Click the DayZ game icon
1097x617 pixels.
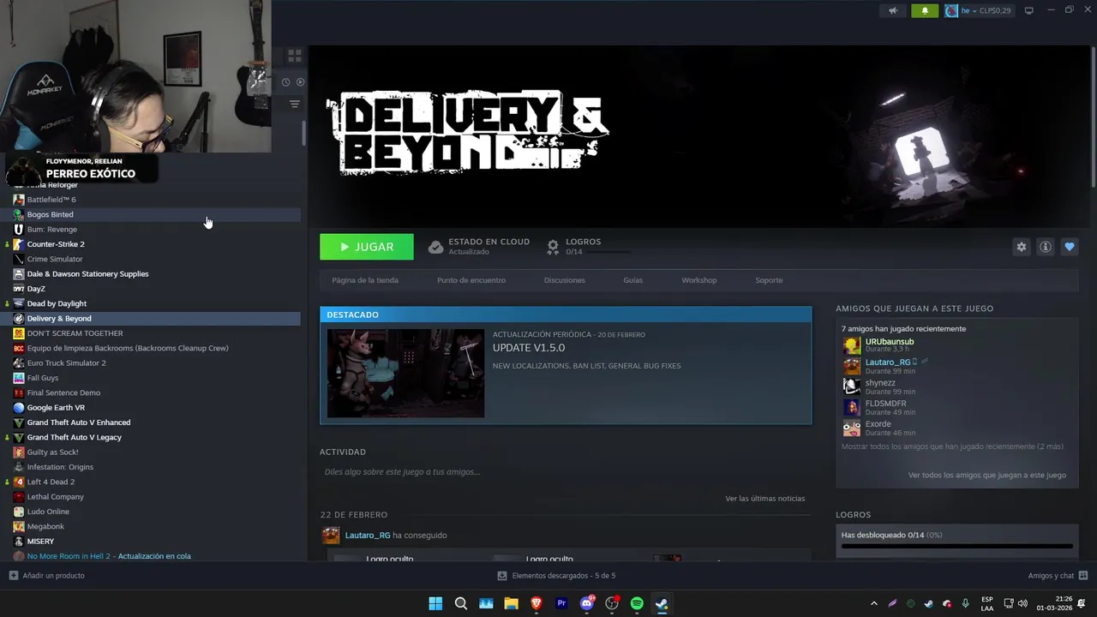tap(19, 289)
